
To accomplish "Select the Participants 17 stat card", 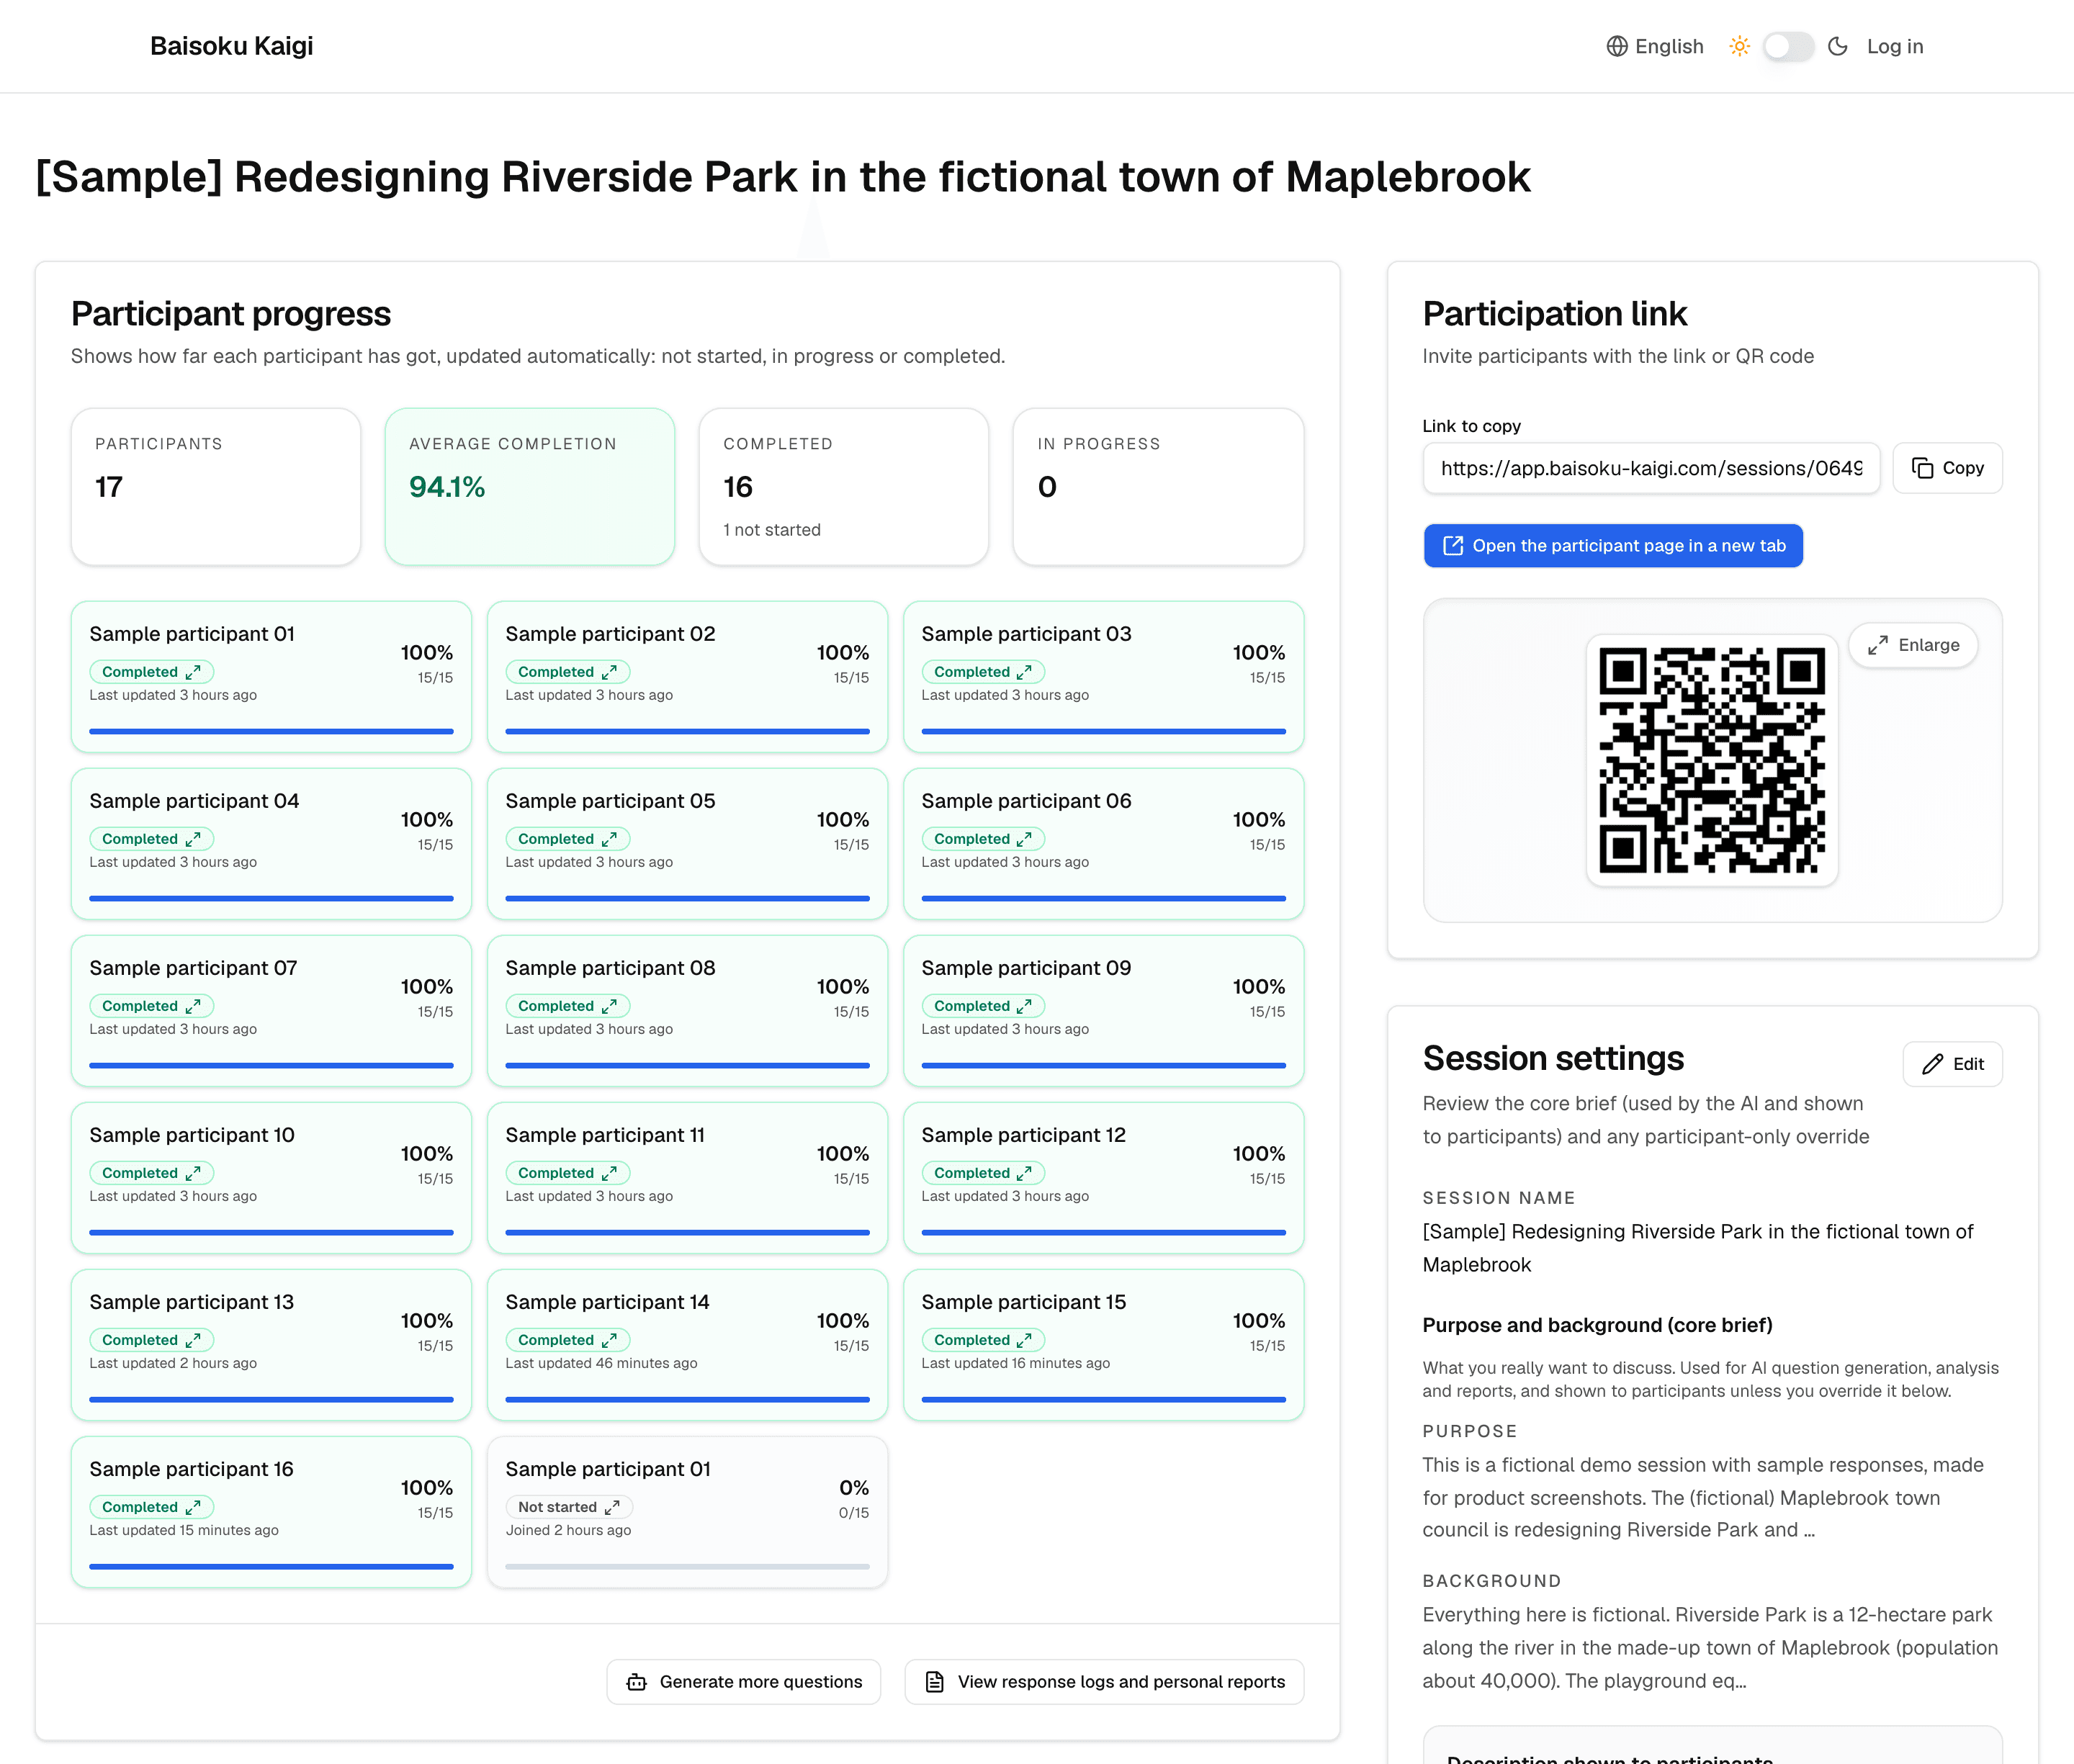I will pos(215,487).
